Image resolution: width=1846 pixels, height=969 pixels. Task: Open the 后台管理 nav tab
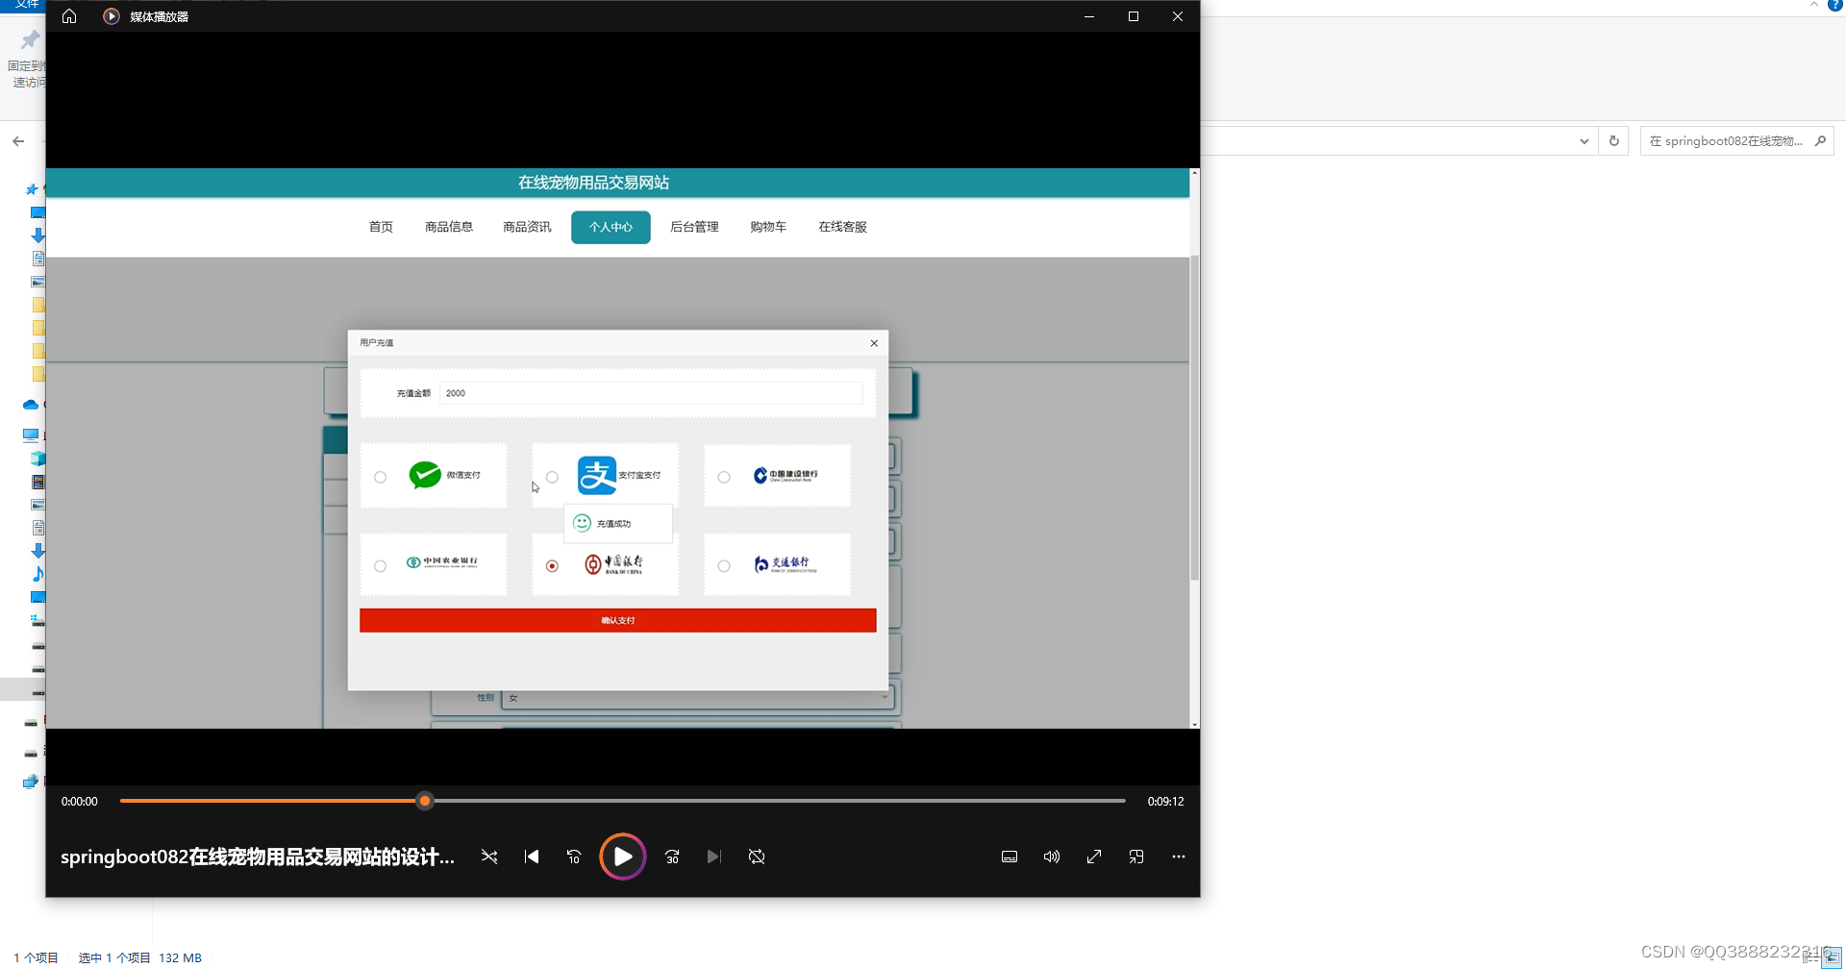694,227
